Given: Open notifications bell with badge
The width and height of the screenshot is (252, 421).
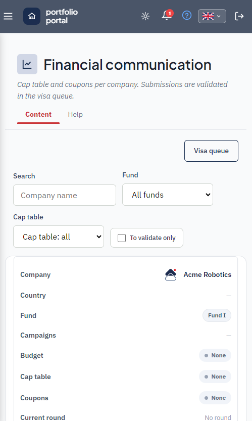Looking at the screenshot, I should point(167,15).
